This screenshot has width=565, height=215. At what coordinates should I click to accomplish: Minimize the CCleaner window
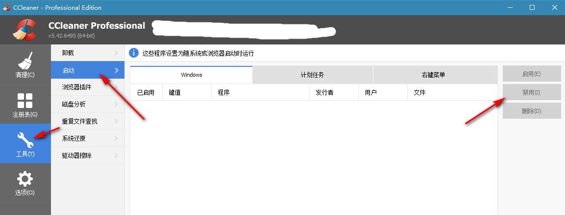(x=510, y=7)
